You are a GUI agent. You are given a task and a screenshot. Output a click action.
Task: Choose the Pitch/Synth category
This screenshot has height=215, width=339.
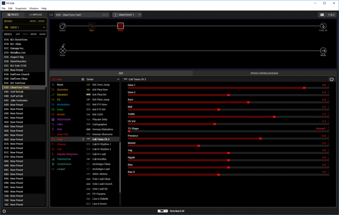(x=64, y=120)
